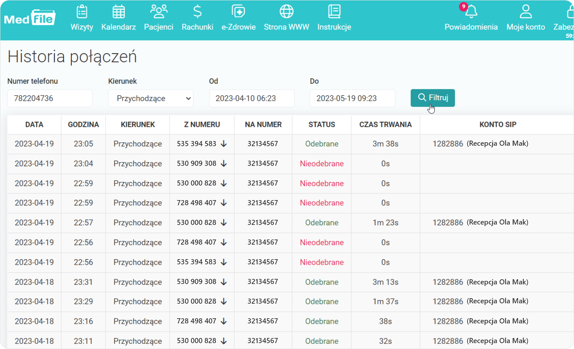
Task: Click the NA NUMER column header
Action: (x=263, y=124)
